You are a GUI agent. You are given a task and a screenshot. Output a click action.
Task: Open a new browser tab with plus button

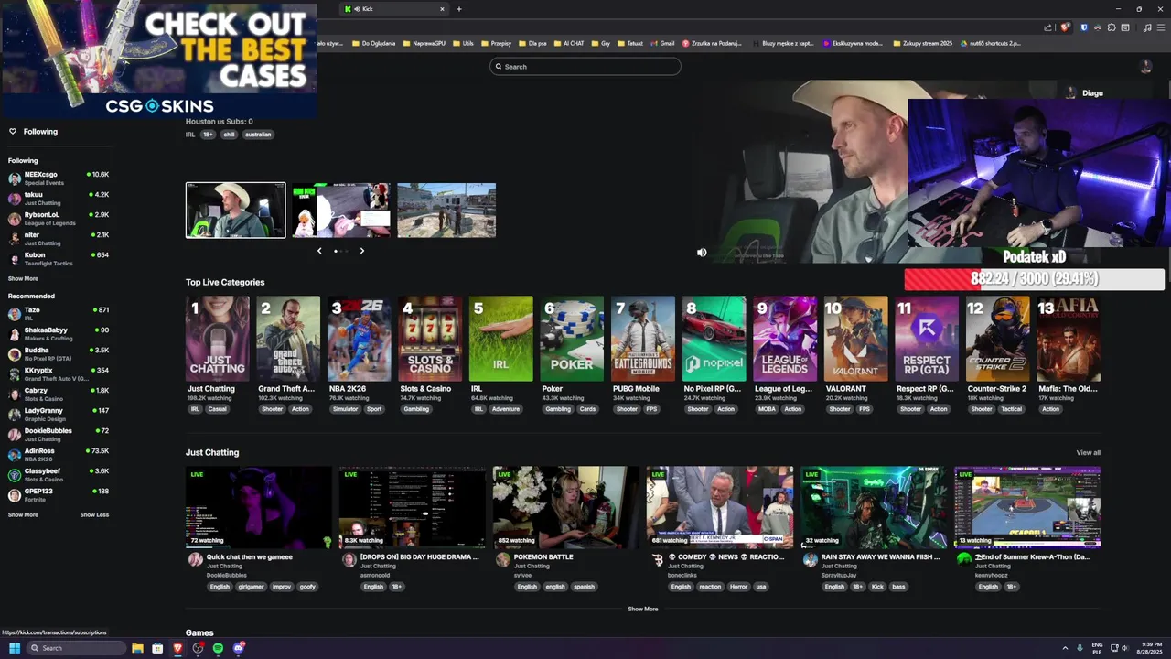459,9
